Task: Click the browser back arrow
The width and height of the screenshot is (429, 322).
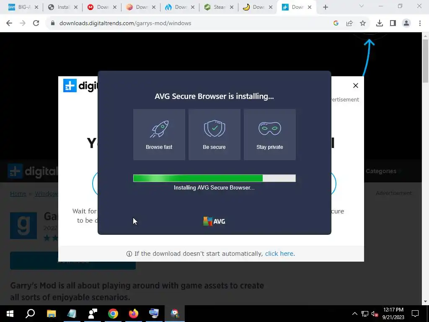Action: pyautogui.click(x=9, y=23)
